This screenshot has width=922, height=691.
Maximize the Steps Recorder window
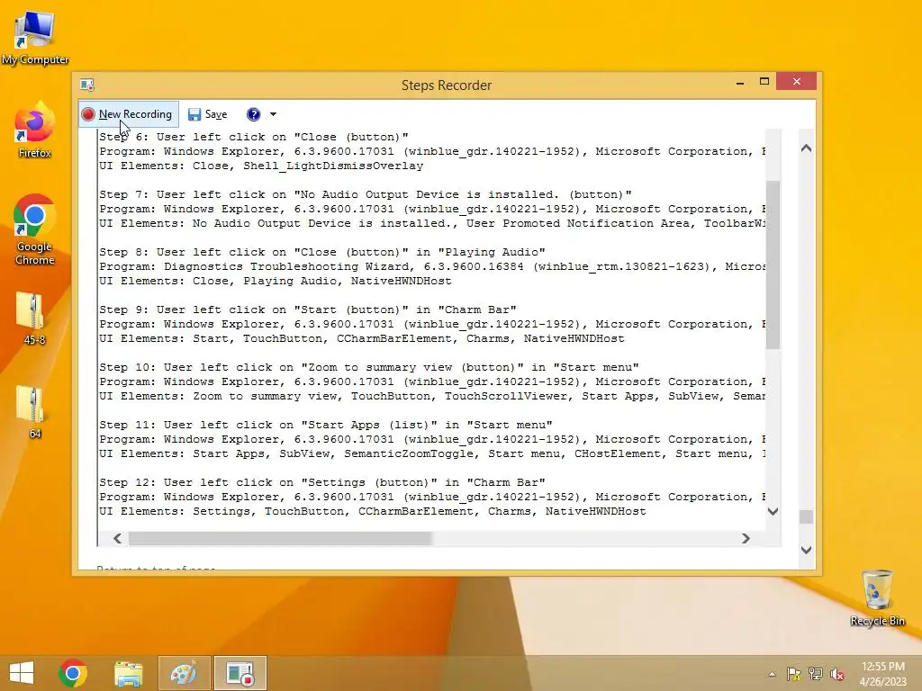pos(764,82)
